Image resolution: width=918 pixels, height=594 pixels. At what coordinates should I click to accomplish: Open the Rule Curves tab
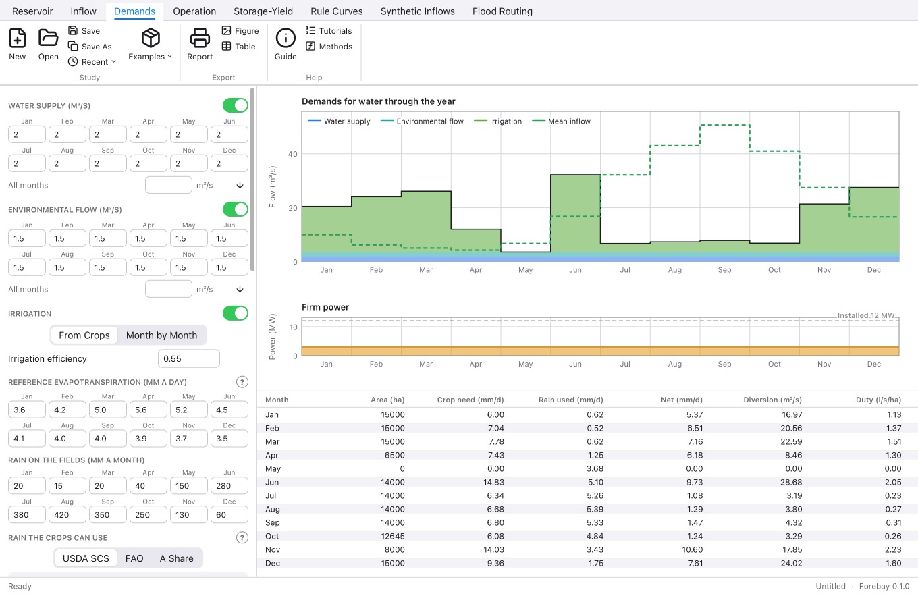(x=337, y=11)
